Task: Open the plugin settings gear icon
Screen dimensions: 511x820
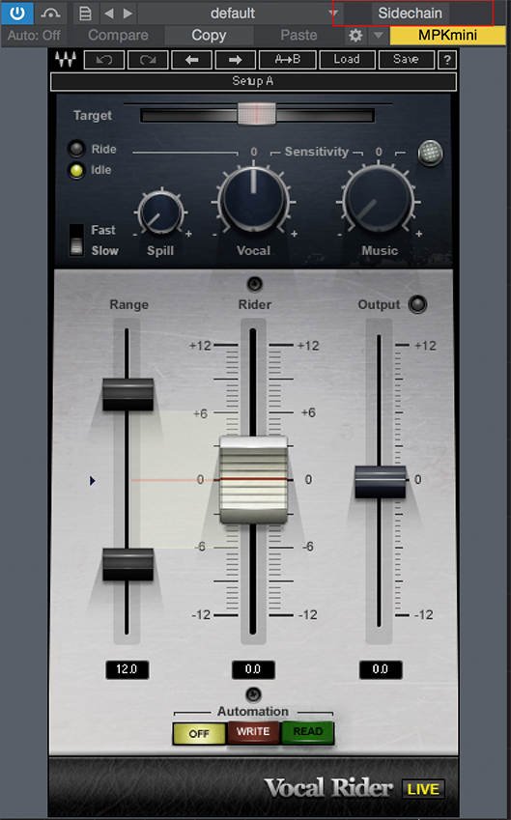Action: pos(355,36)
